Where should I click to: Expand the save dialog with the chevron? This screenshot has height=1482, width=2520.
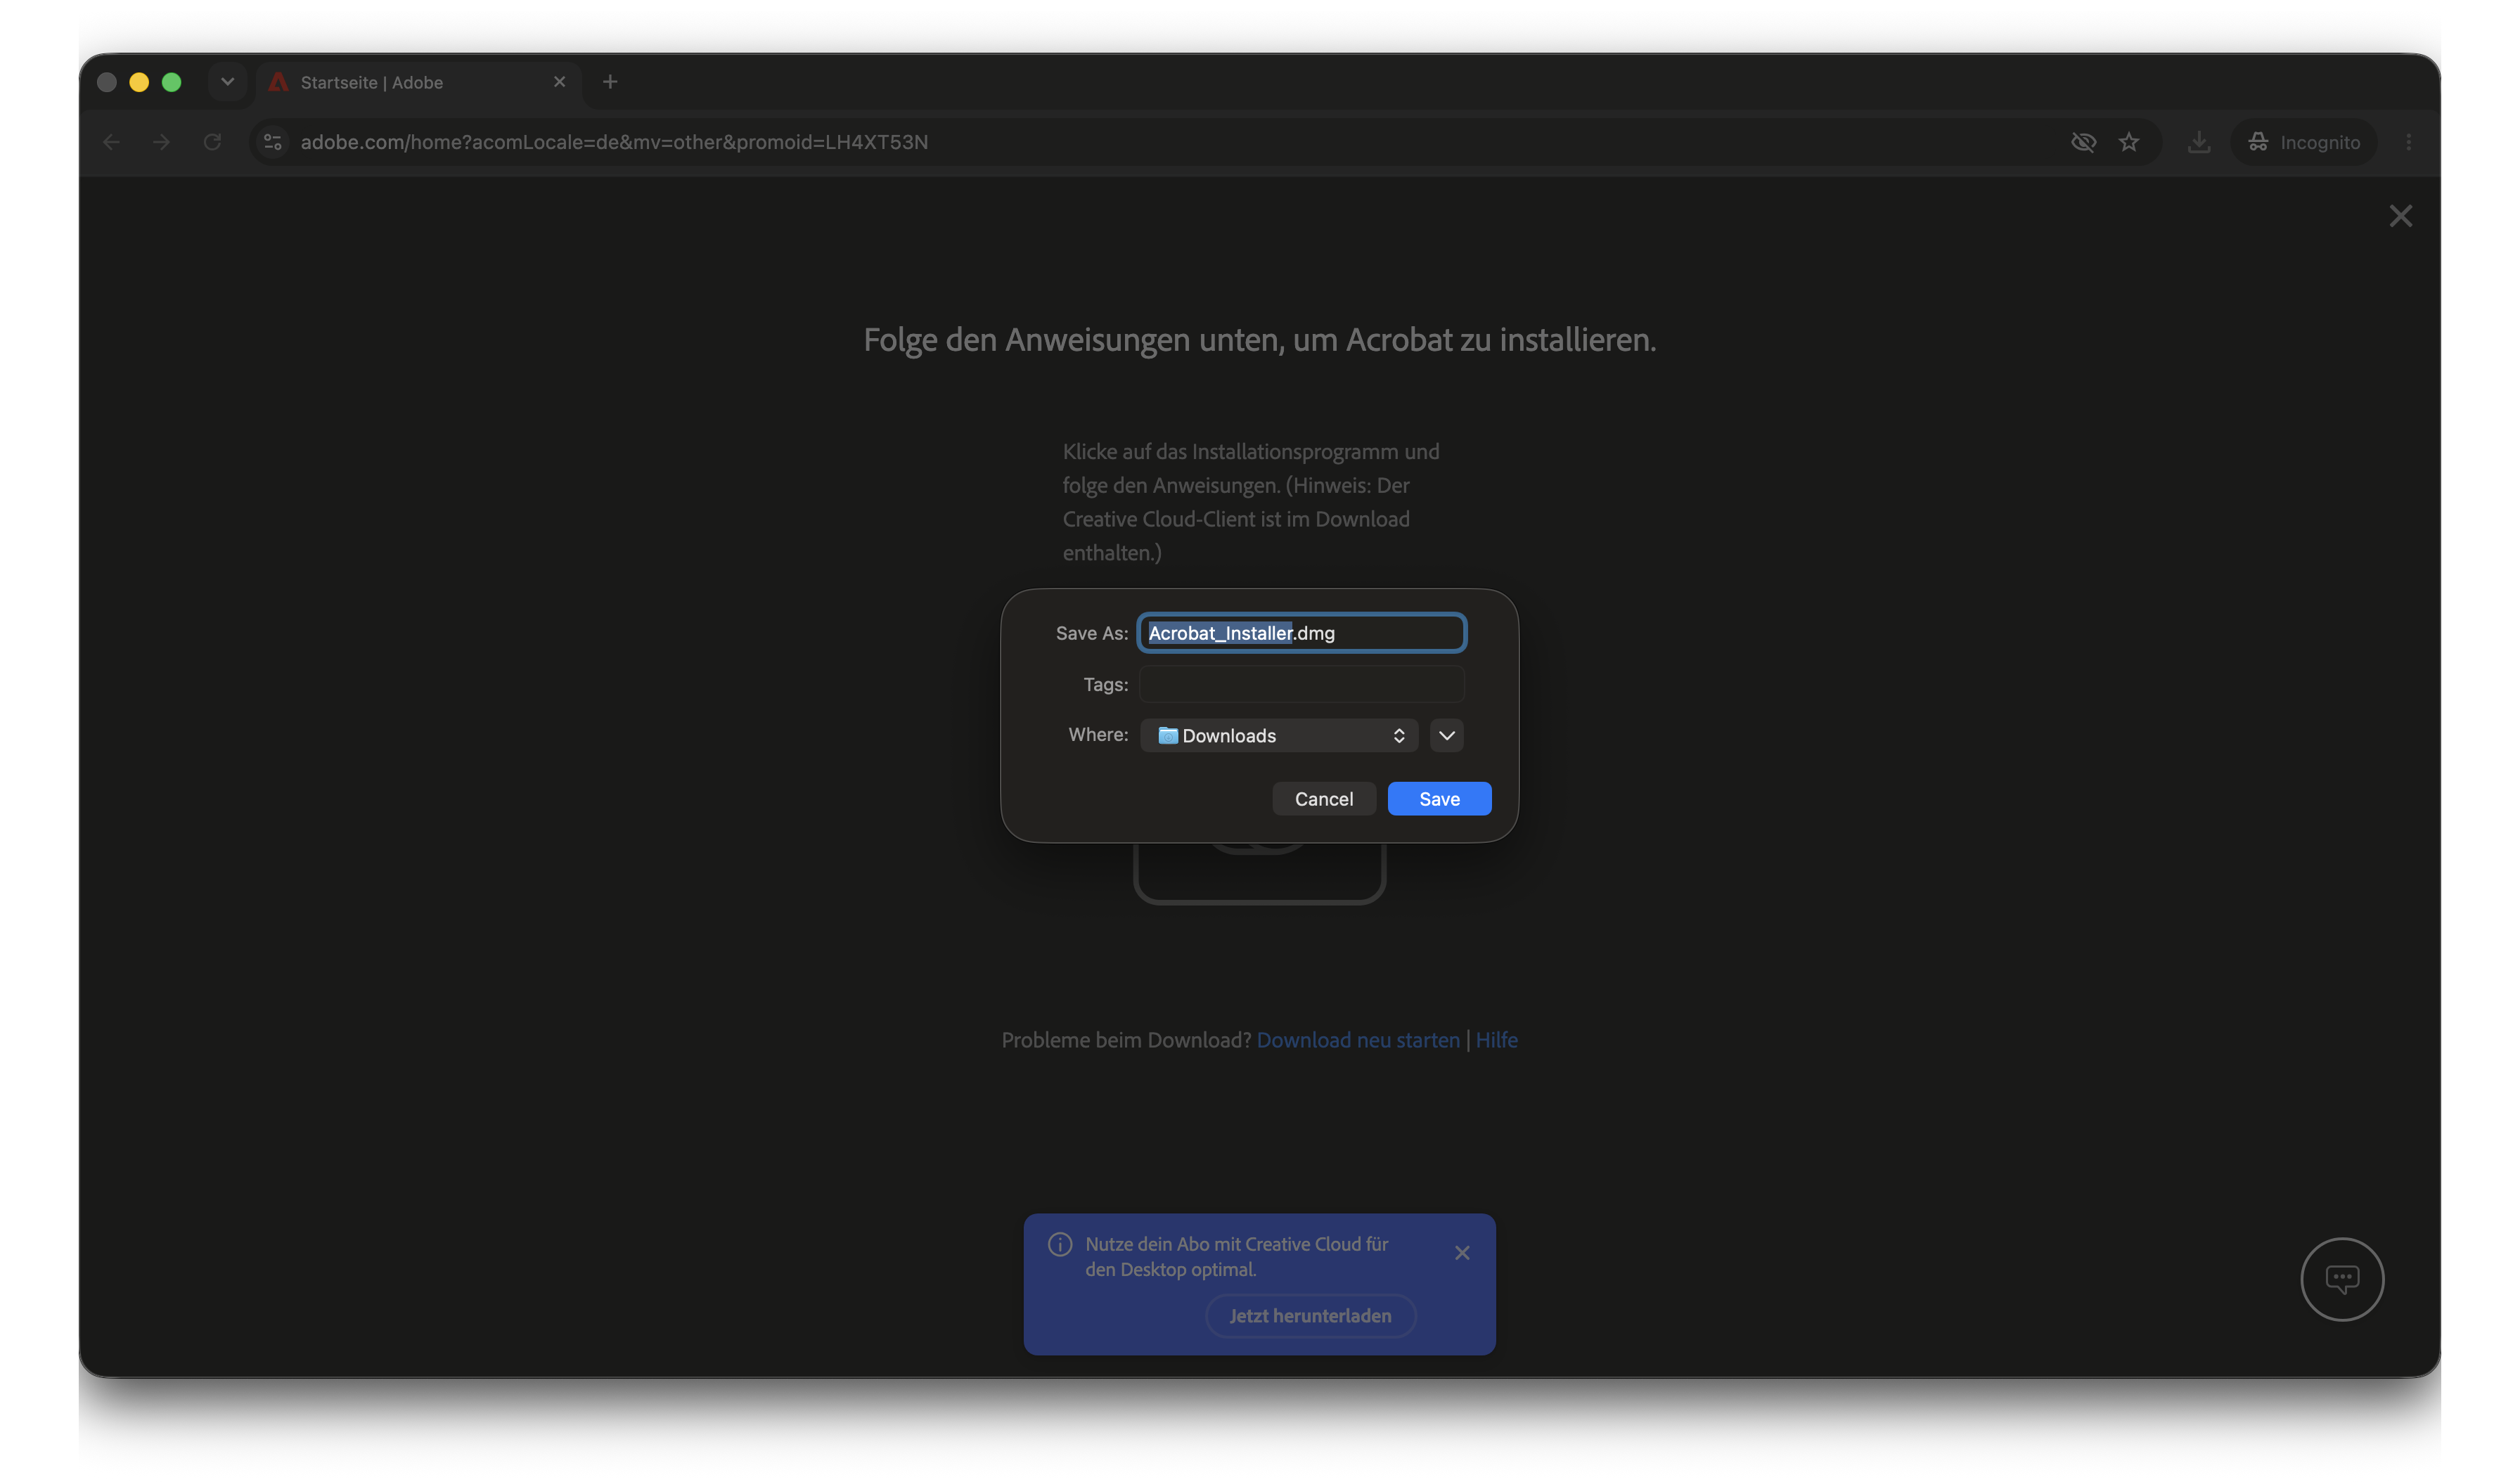coord(1446,736)
